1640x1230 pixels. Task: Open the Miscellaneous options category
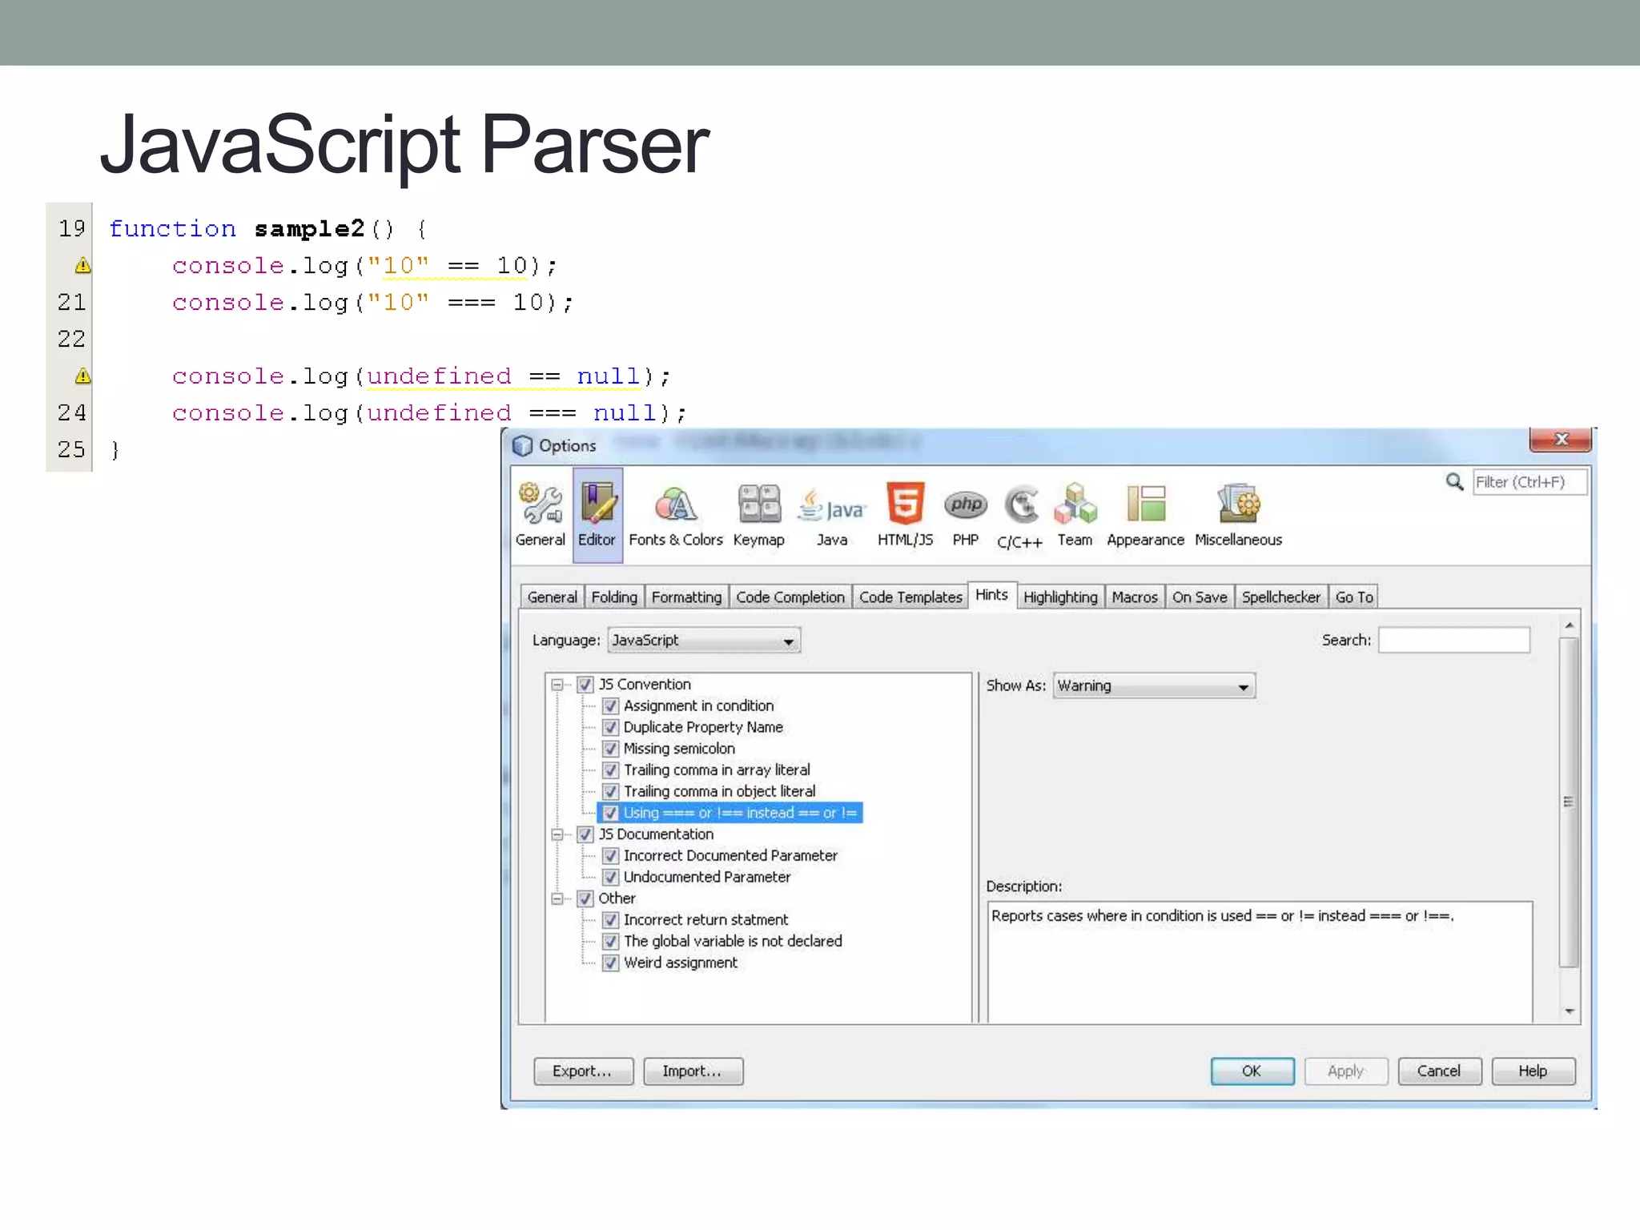[1238, 515]
